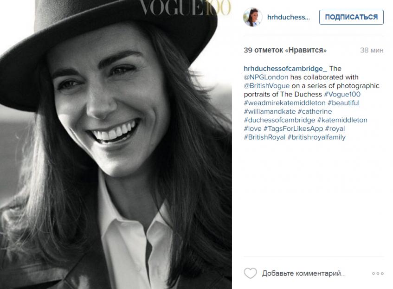The image size is (393, 289).
Task: Click the #royal hashtag
Action: (x=335, y=128)
